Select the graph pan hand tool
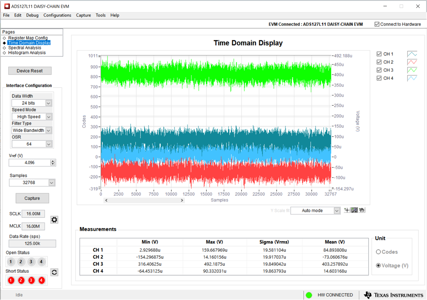427x300 pixels. pos(362,211)
